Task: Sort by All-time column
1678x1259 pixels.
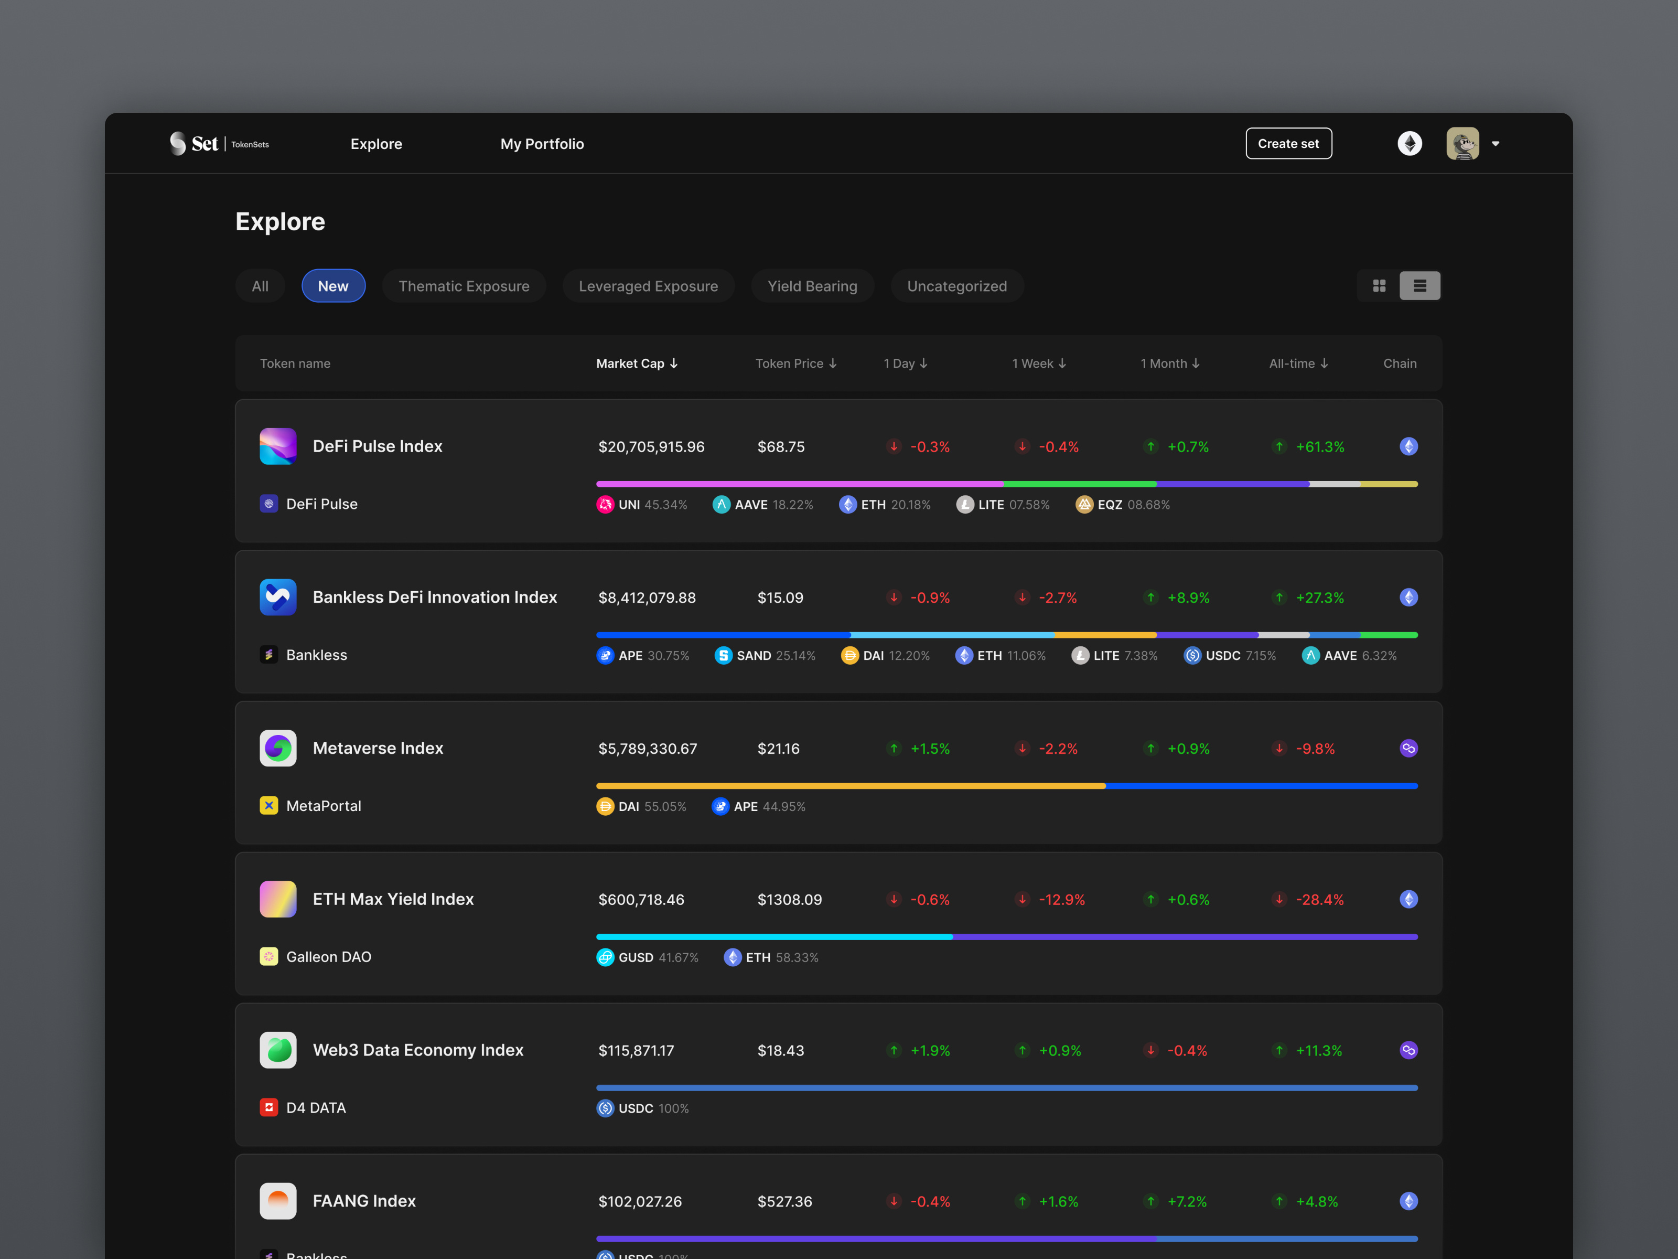Action: click(1299, 364)
